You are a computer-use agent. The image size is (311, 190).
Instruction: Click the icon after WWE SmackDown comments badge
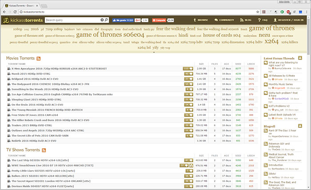191,166
